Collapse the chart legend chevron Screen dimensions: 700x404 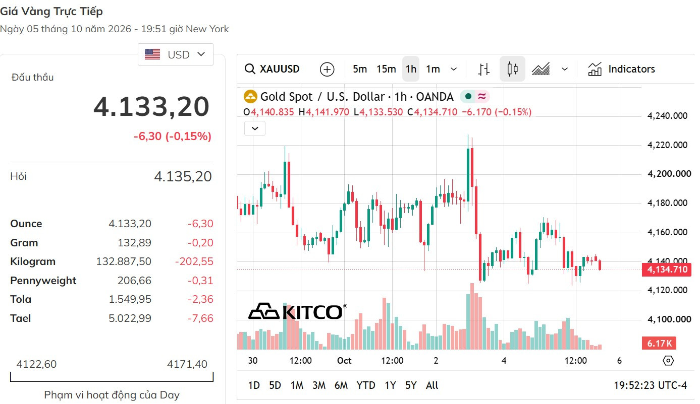(x=255, y=128)
